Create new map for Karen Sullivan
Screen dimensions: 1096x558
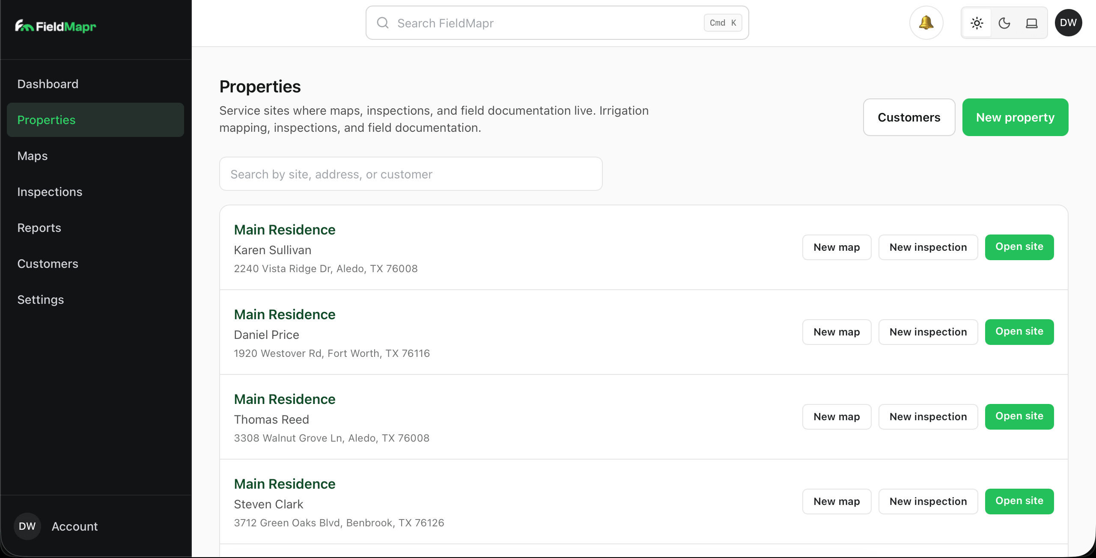(837, 247)
